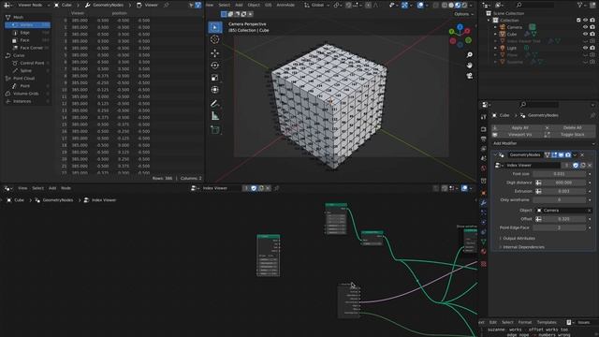Clear the Camera object field
The width and height of the screenshot is (599, 337).
pos(590,210)
